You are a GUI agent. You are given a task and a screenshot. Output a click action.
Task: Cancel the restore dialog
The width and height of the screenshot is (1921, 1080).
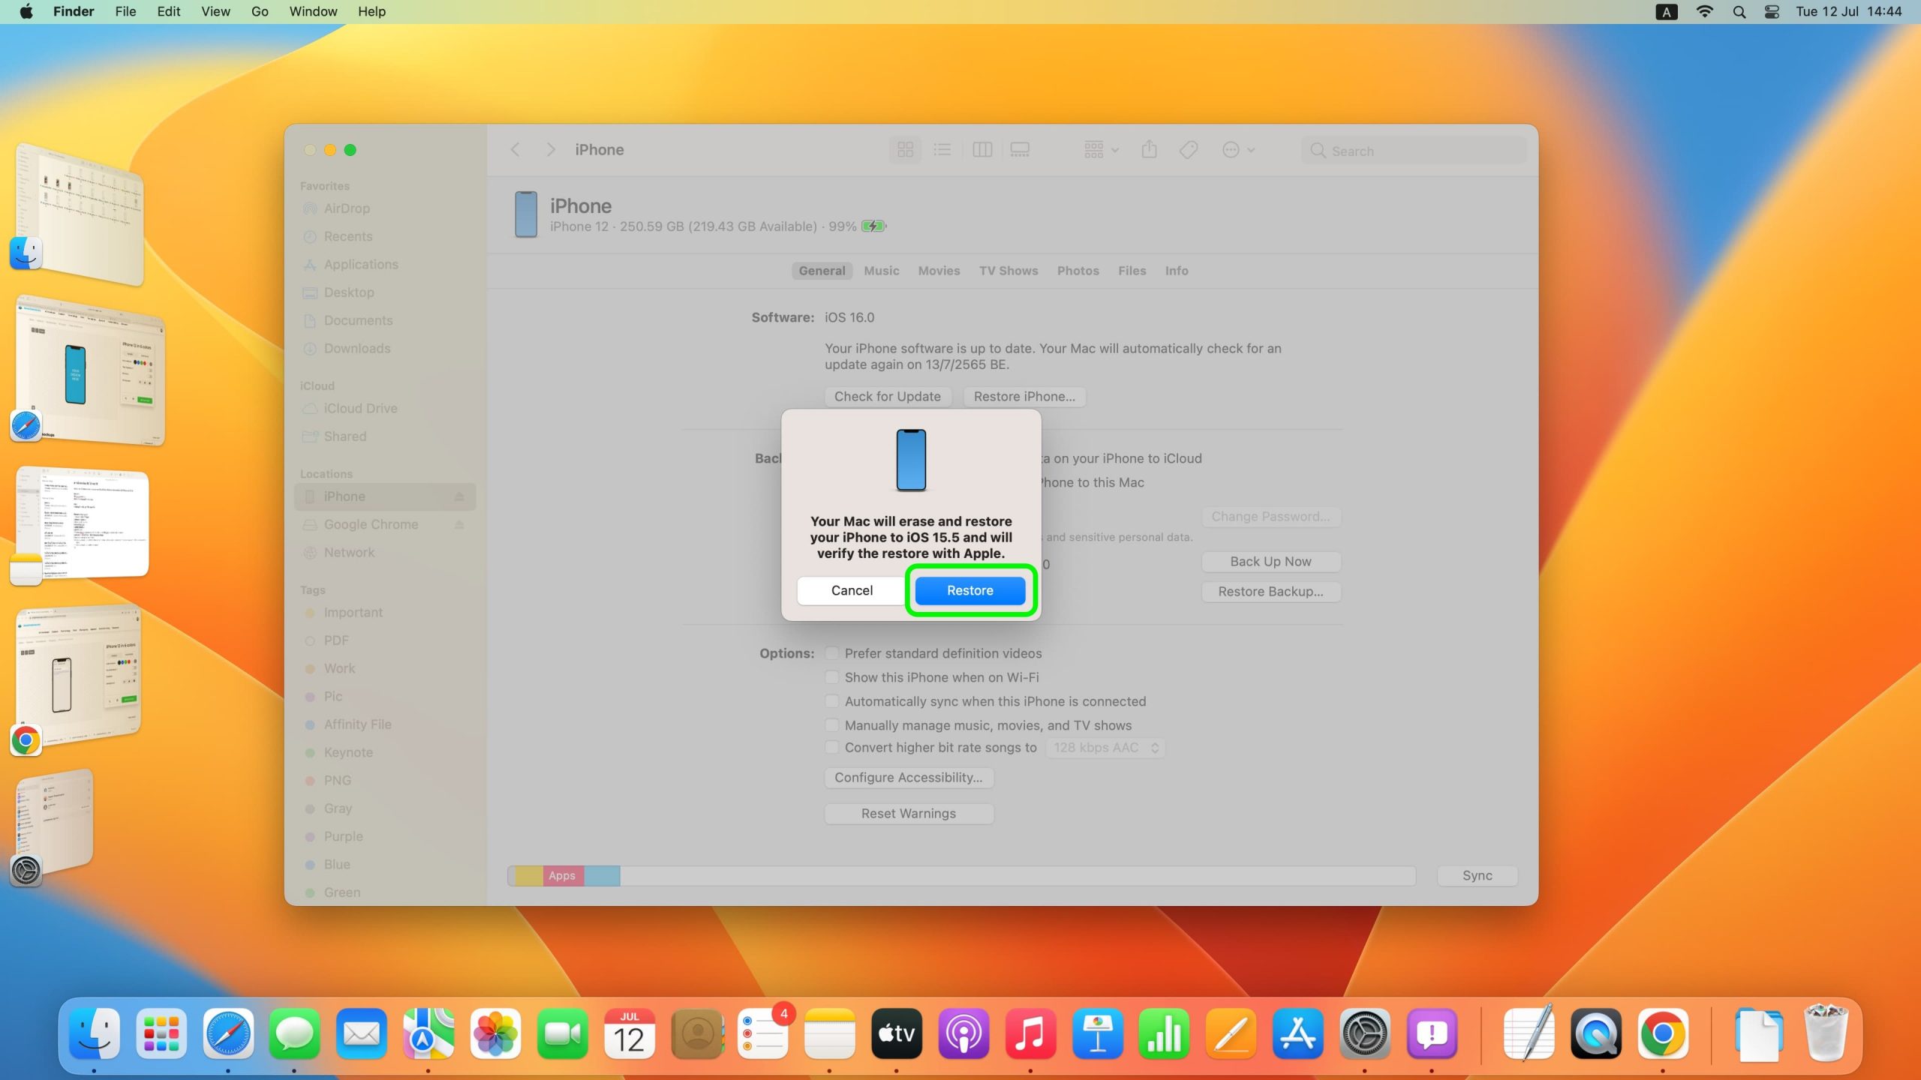tap(851, 590)
